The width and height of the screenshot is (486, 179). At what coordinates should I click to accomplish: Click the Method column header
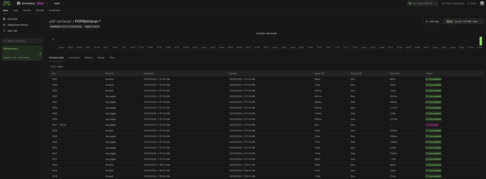click(x=109, y=73)
